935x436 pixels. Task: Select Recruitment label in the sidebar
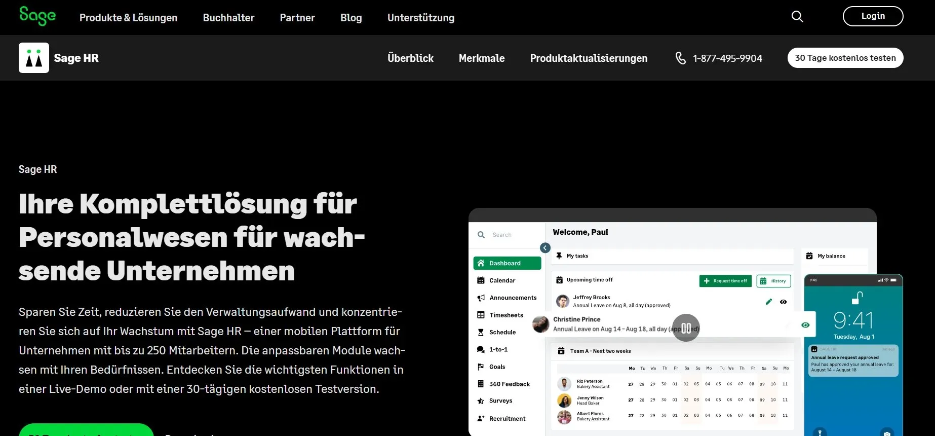point(508,418)
